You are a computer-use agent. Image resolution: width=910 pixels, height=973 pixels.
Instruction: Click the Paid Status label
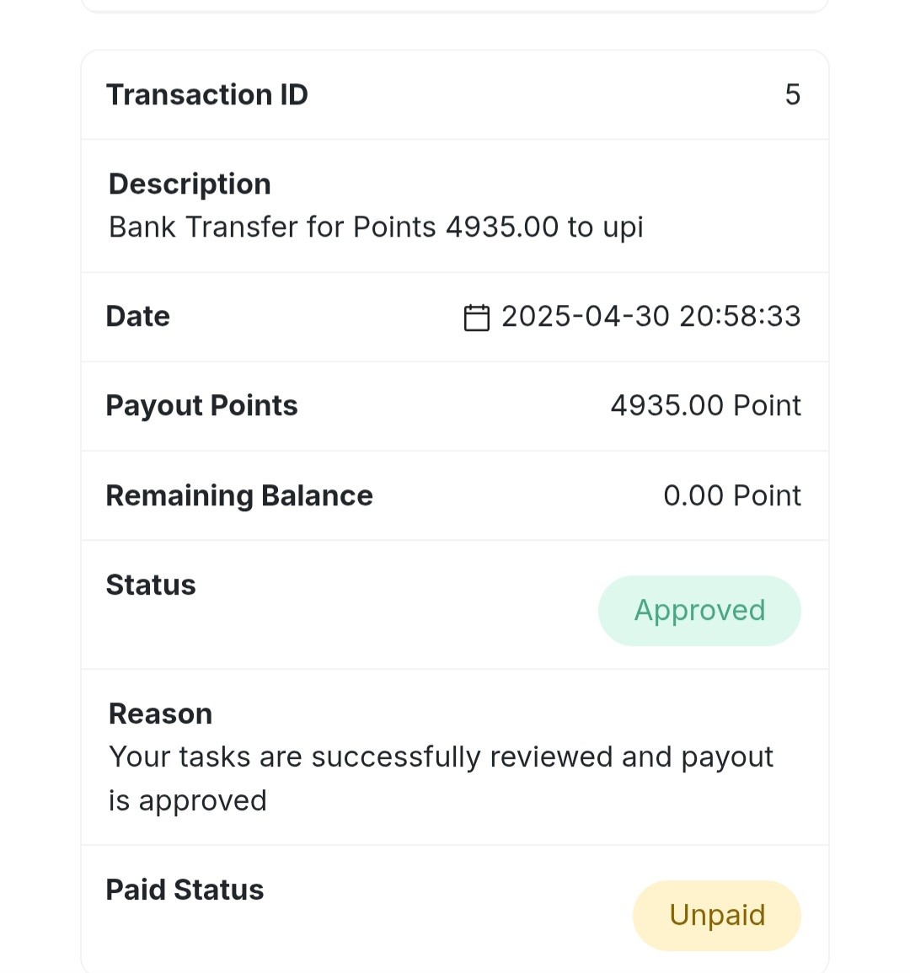(x=185, y=890)
